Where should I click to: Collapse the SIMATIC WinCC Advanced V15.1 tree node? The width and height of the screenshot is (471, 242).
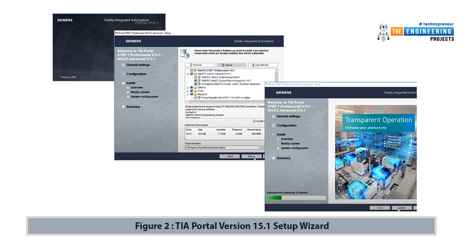(188, 74)
